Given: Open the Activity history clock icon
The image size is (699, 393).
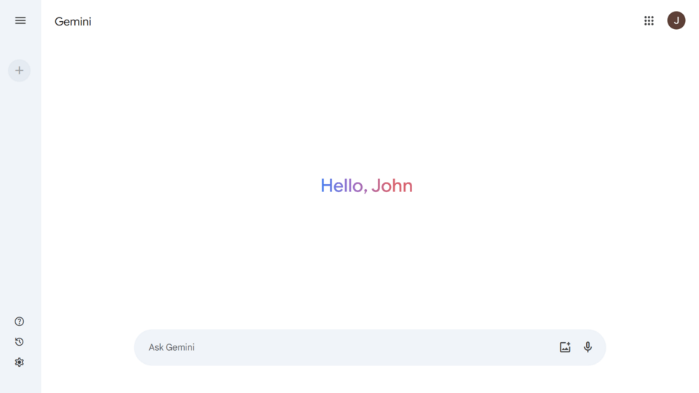Looking at the screenshot, I should (x=20, y=342).
